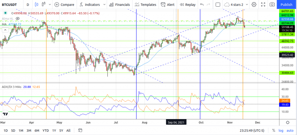Set the date range to 1D
The image size is (297, 135).
[x=6, y=131]
